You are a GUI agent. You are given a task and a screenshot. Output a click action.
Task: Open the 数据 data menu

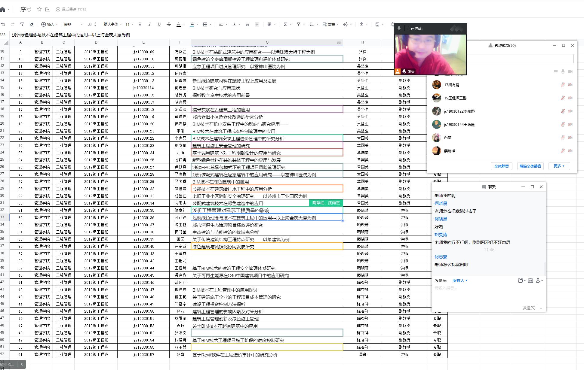tap(330, 24)
